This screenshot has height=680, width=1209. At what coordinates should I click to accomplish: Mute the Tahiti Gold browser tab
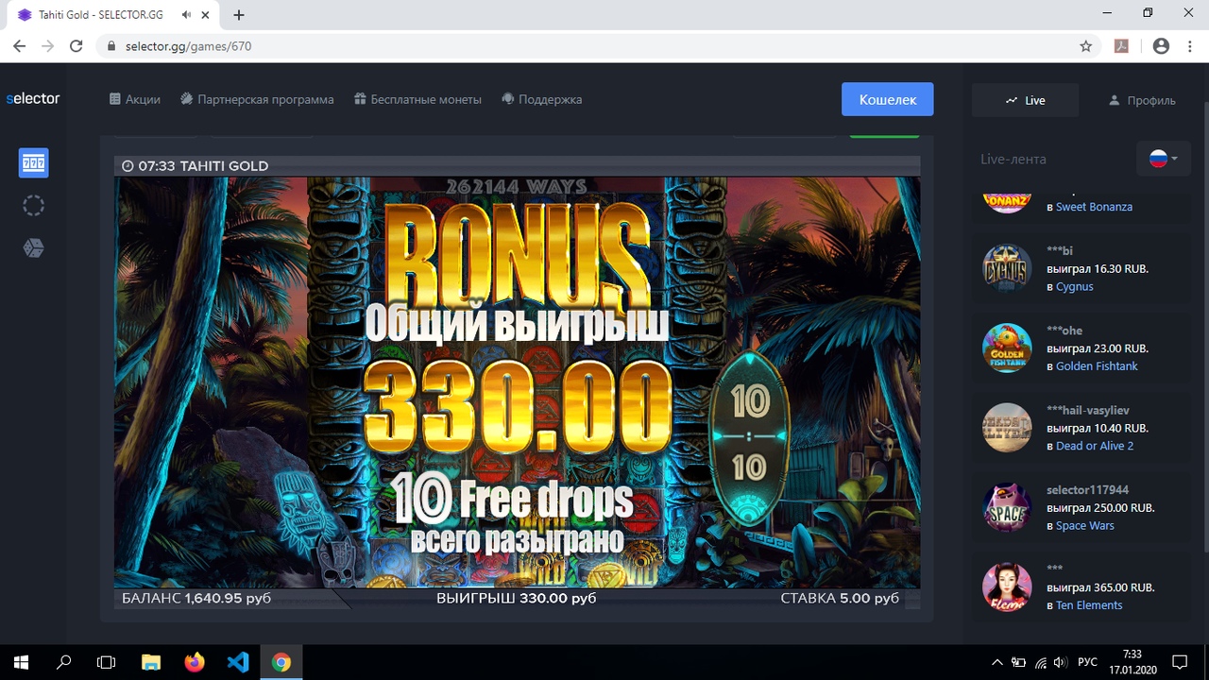(188, 15)
